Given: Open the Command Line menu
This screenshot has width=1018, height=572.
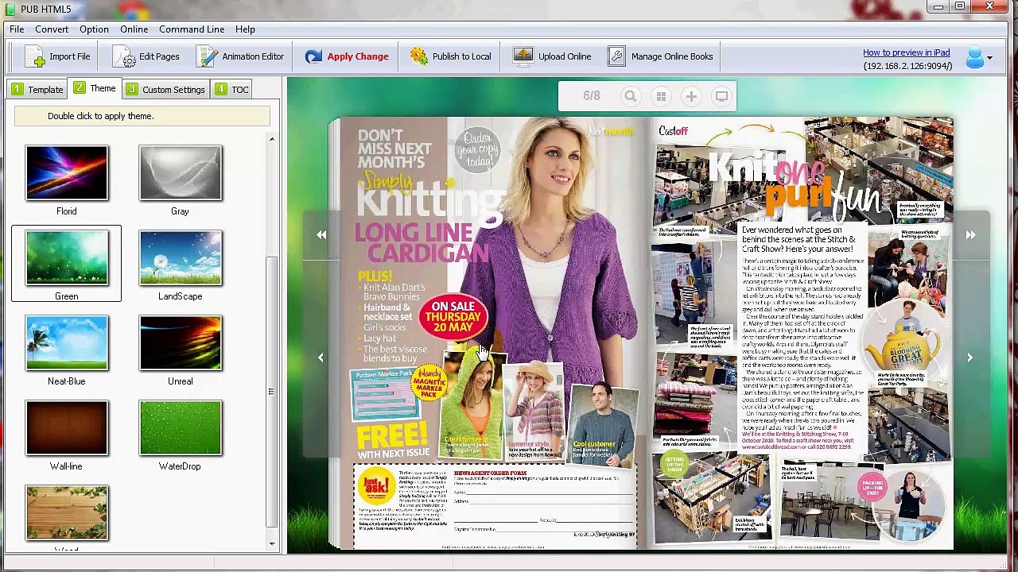Looking at the screenshot, I should (192, 29).
